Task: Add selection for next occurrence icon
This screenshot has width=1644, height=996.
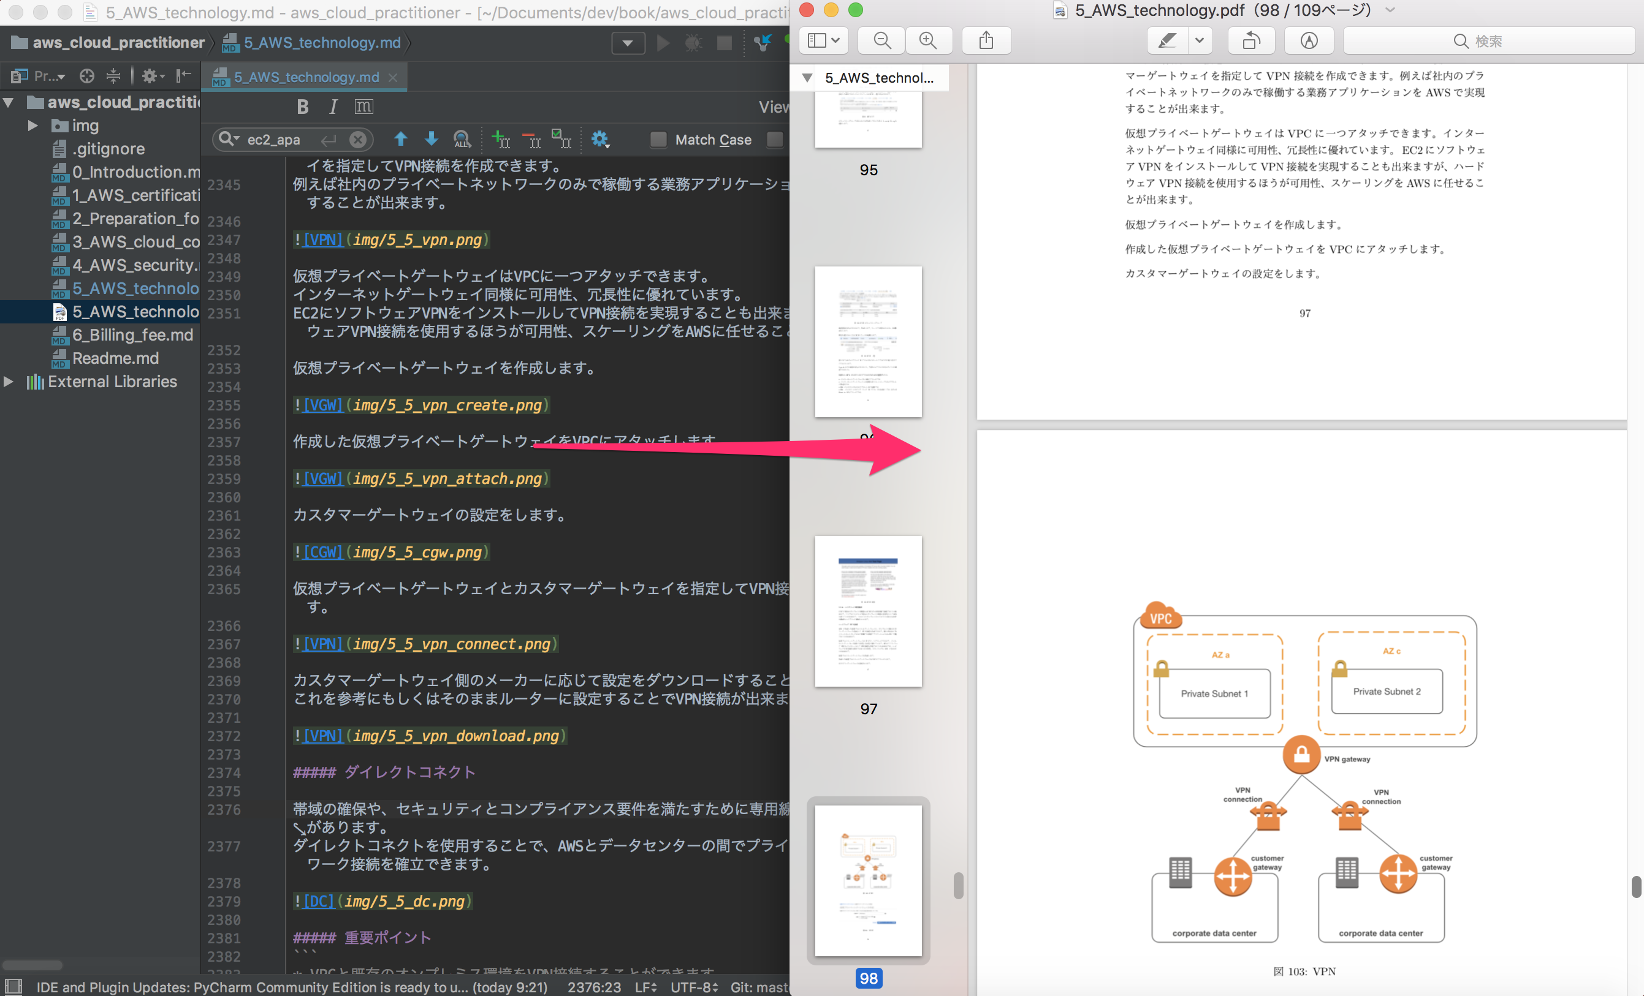Action: pyautogui.click(x=500, y=139)
